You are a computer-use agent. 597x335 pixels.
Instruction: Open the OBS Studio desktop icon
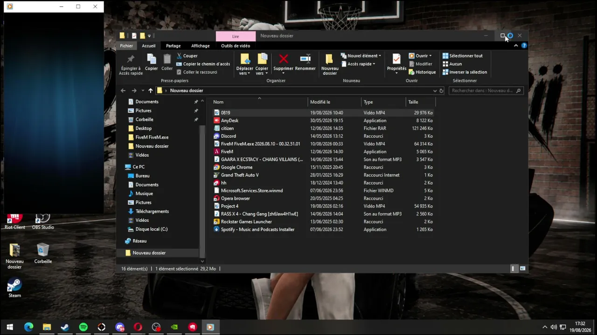coord(43,221)
